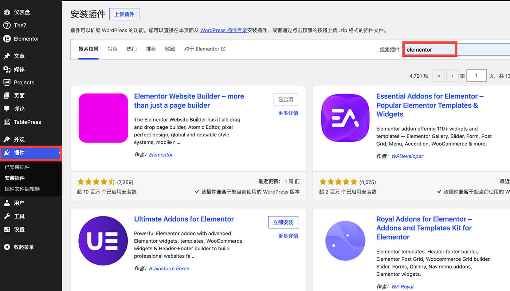Viewport: 510px width, 291px height.
Task: Click the previous-page ‹ pagination button
Action: tap(452, 76)
